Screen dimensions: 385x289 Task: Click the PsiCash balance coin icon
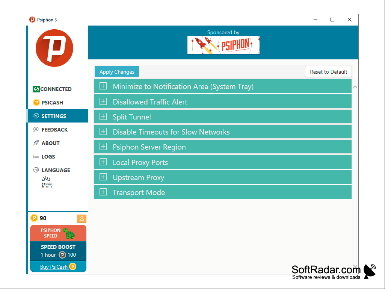34,218
